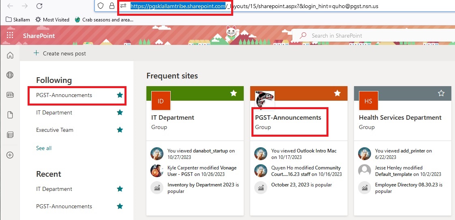Click the Search in SharePoint field
Viewport: 455px width, 220px height.
(x=374, y=36)
